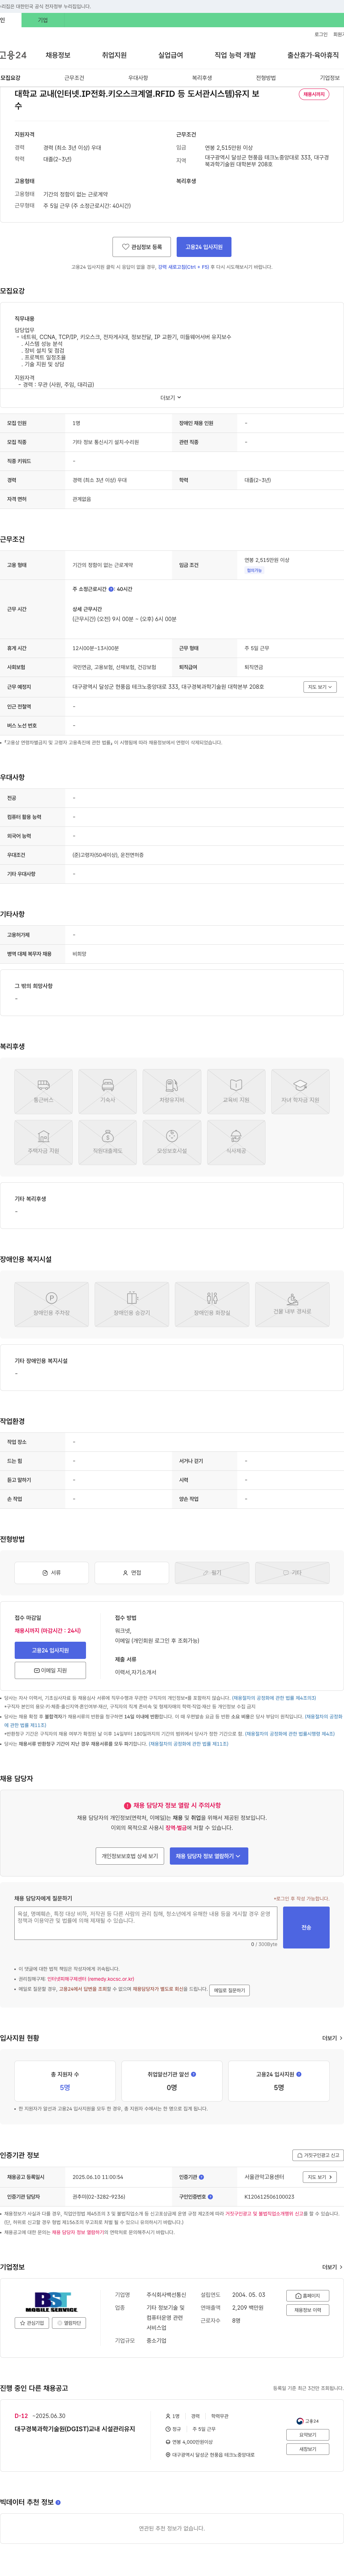Screen dimensions: 344x2576
Task: Open the 채용정보 menu
Action: (x=58, y=55)
